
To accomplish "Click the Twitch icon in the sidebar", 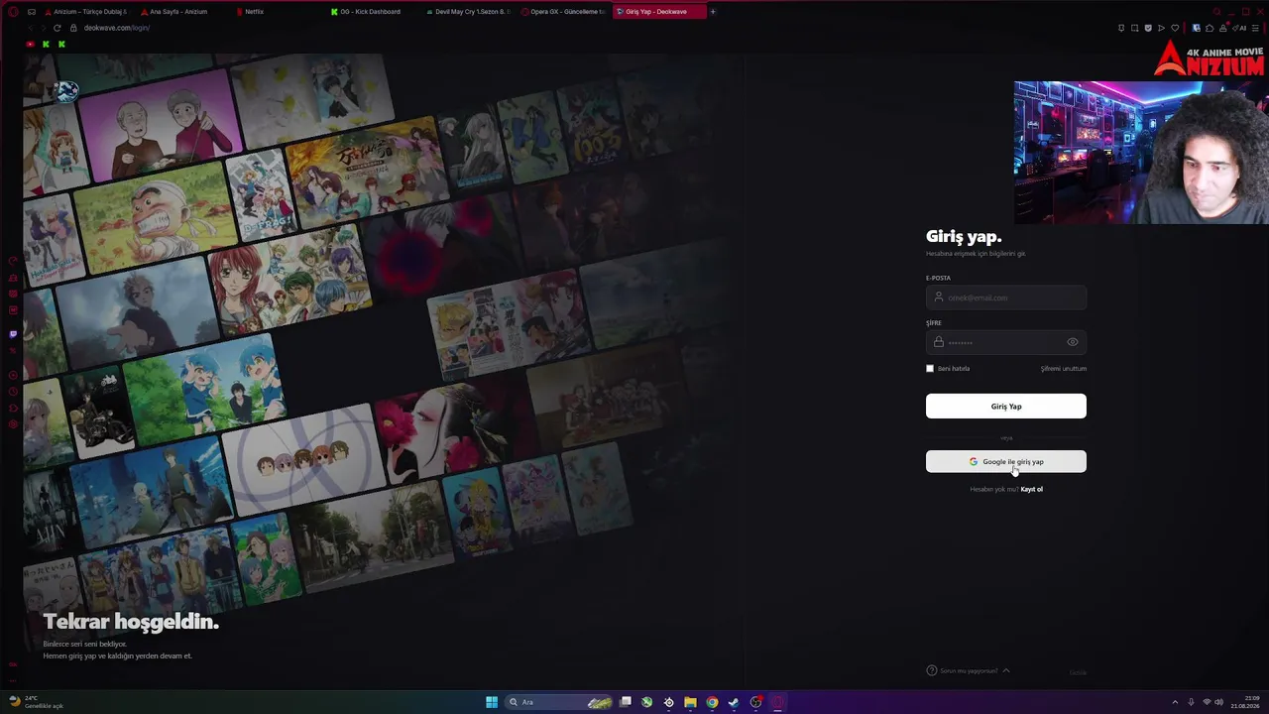I will [x=13, y=334].
